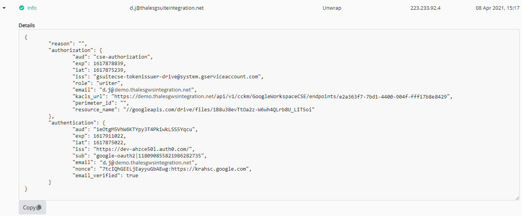
Task: Click the 223.233.92.4 IP address
Action: (x=425, y=8)
